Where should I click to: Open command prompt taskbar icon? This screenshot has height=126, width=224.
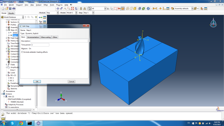coord(30,123)
